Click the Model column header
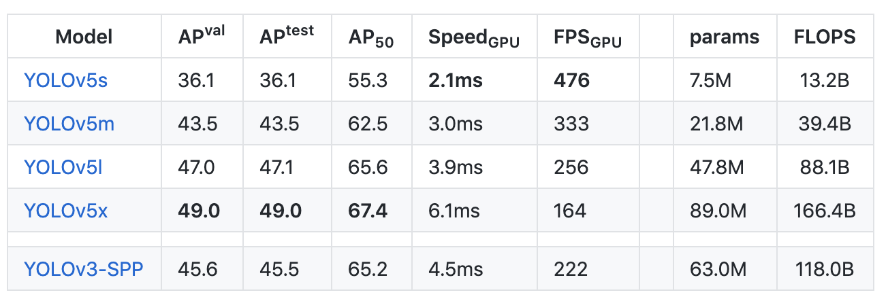 click(x=84, y=37)
